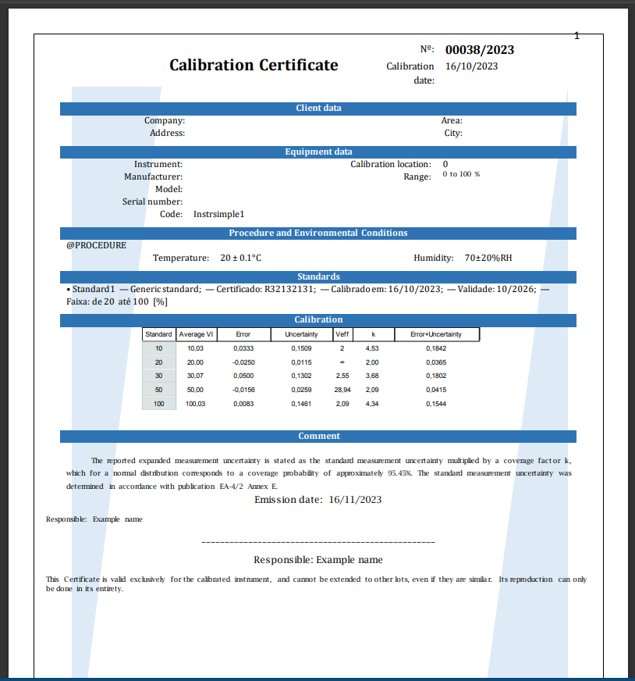Click the Calibration Certificate title
Viewport: 635px width, 681px height.
pos(254,65)
